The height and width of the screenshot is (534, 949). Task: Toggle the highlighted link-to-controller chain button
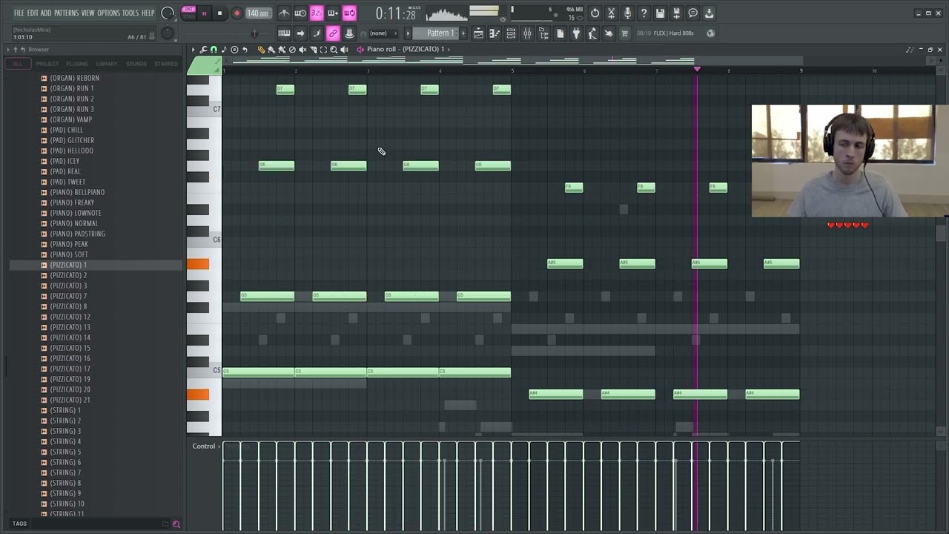pyautogui.click(x=334, y=33)
